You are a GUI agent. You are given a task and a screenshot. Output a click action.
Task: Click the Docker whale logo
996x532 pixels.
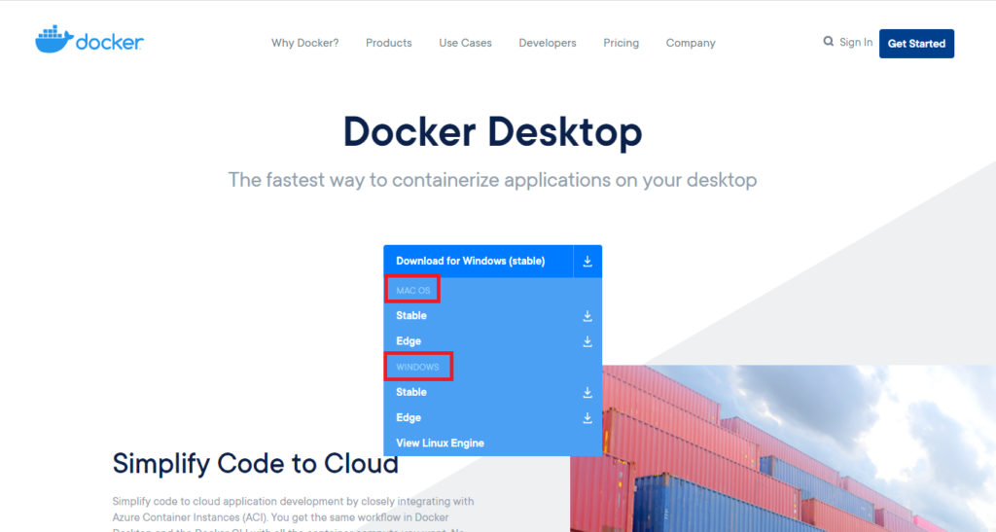pos(89,40)
